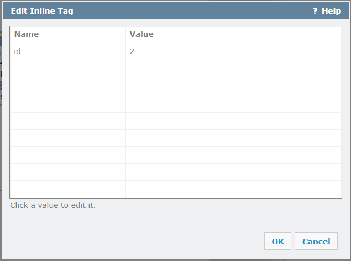Open the Help link in dialog header
Image resolution: width=351 pixels, height=261 pixels.
331,11
